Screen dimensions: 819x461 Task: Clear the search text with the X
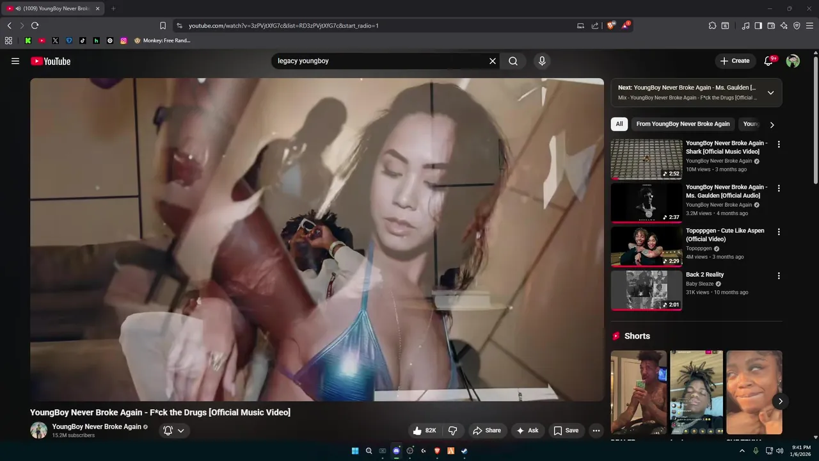[x=493, y=61]
